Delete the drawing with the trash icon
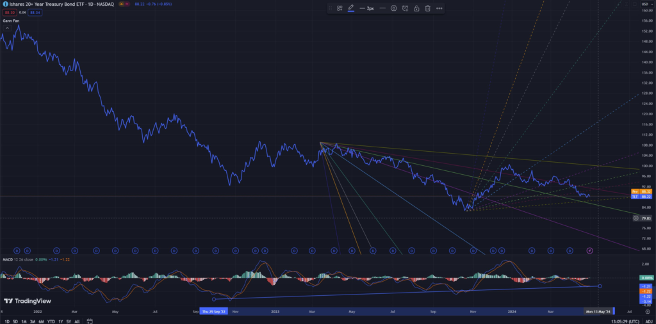This screenshot has height=324, width=656. (x=427, y=8)
